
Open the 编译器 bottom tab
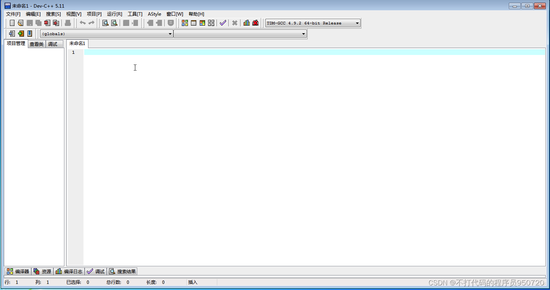click(18, 271)
